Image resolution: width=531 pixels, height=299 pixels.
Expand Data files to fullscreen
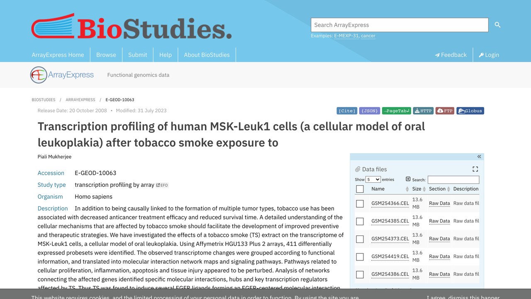click(x=475, y=169)
